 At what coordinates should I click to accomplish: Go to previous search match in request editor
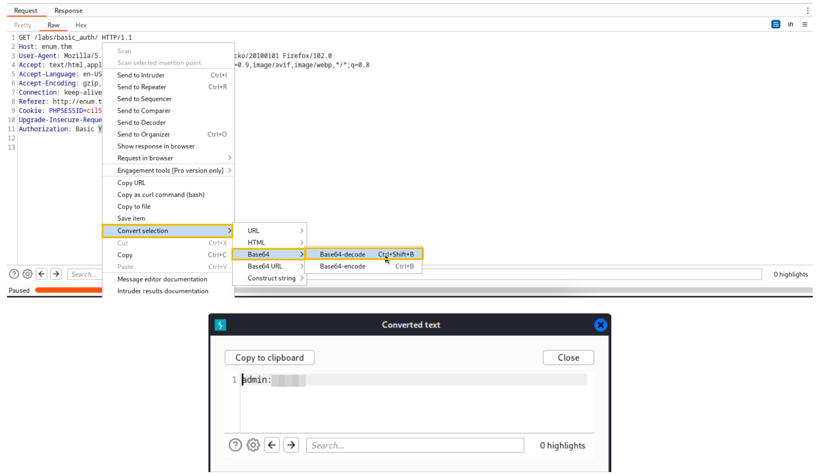coord(42,274)
